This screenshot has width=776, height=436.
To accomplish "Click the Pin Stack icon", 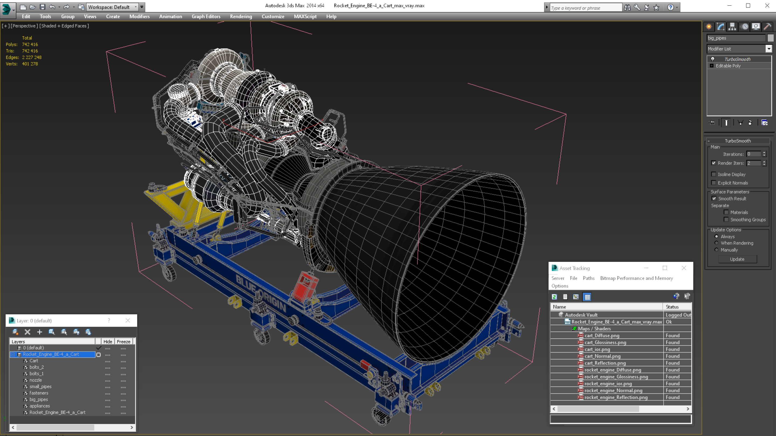I will coord(712,122).
